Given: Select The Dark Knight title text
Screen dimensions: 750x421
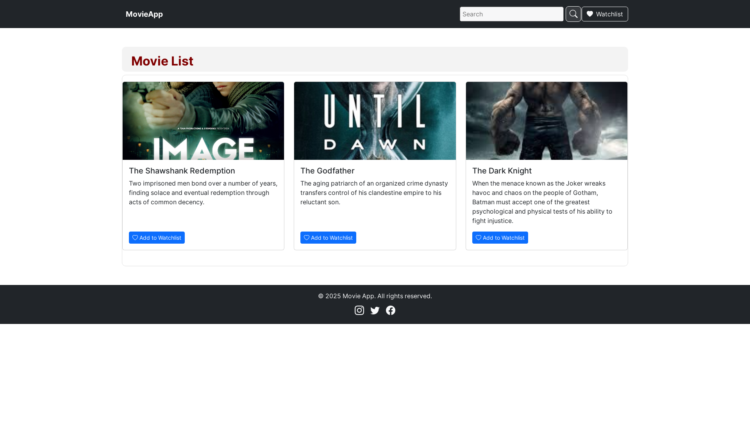Looking at the screenshot, I should [x=502, y=171].
